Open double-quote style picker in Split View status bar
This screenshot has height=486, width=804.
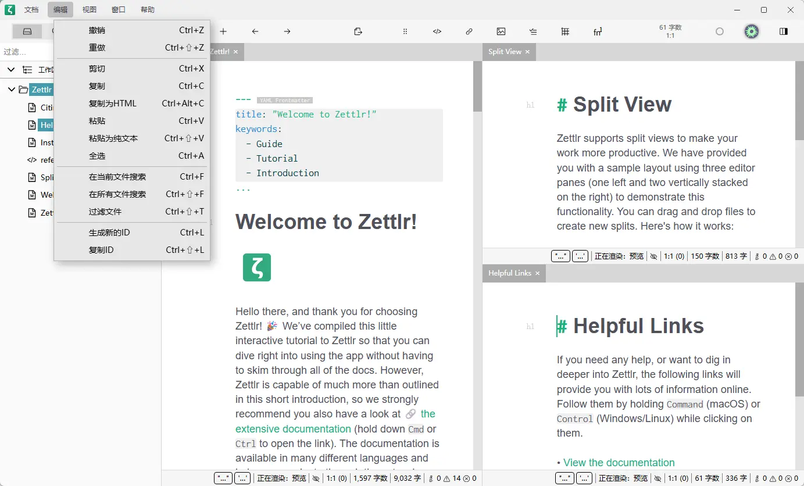560,256
